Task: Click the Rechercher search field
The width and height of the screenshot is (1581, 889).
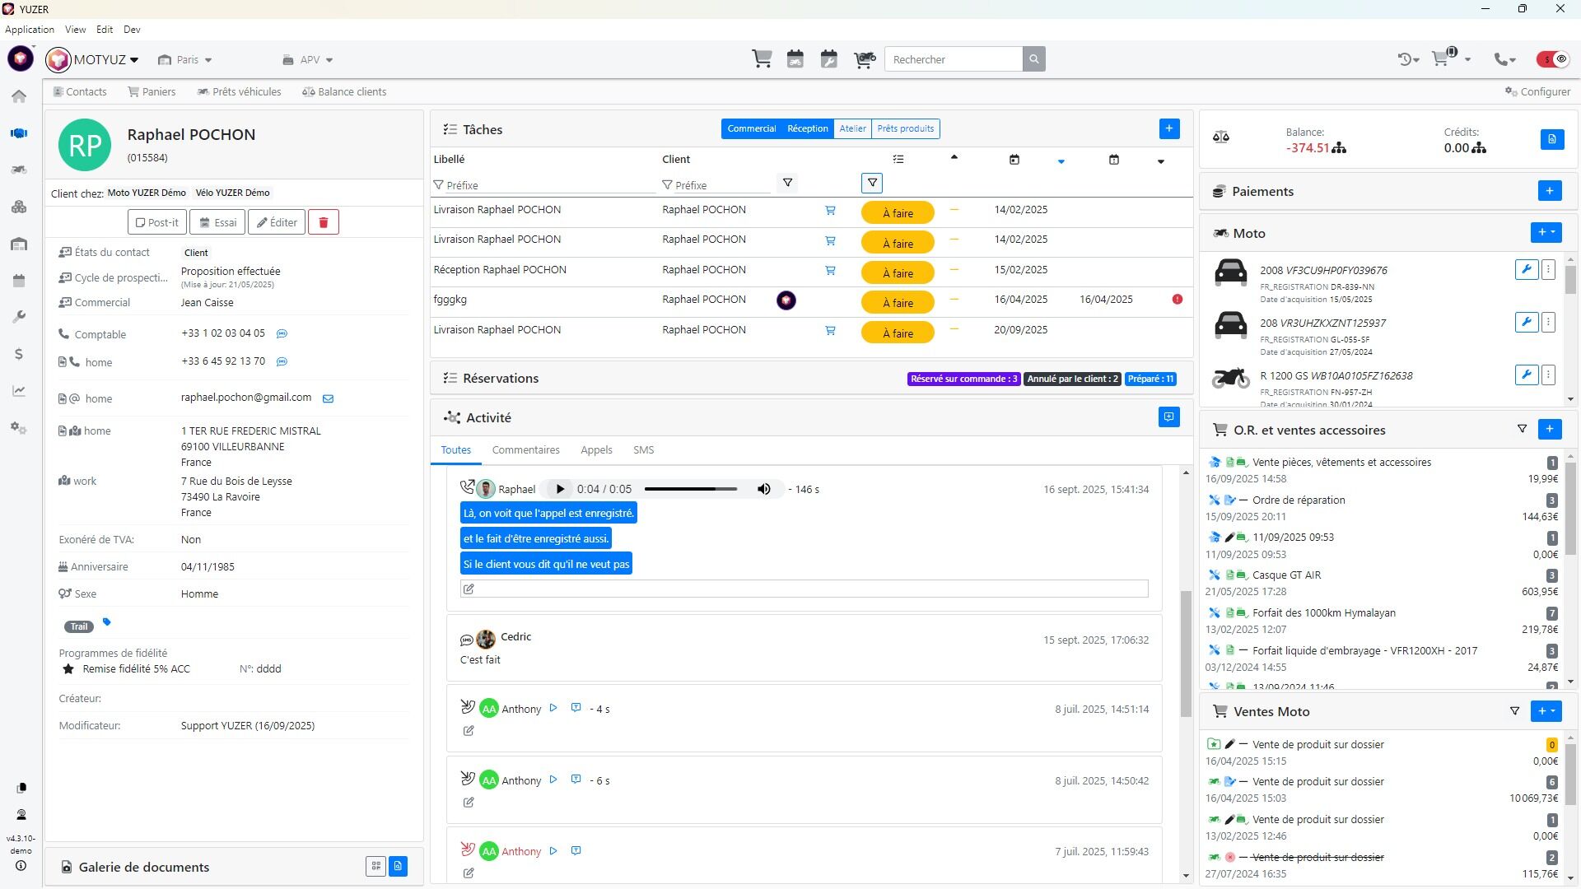Action: [954, 59]
